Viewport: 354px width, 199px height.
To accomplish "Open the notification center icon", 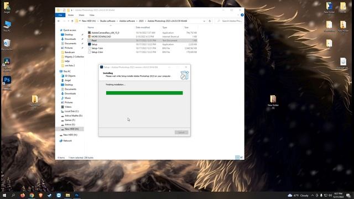I will tap(348, 195).
